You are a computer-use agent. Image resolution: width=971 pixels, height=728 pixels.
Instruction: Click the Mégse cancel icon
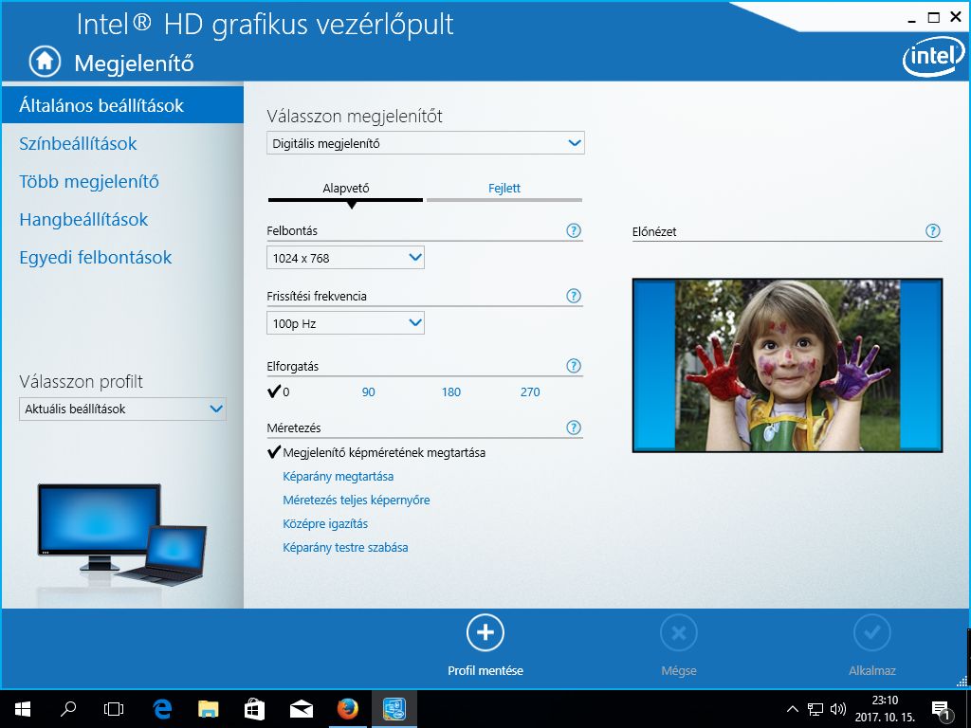[x=679, y=632]
